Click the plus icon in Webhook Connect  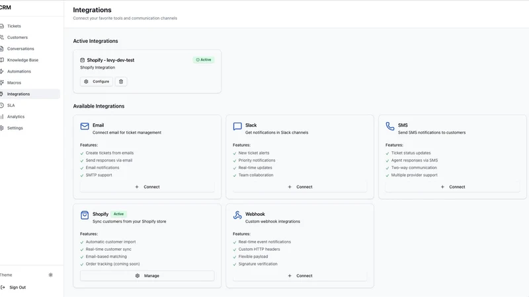click(290, 276)
